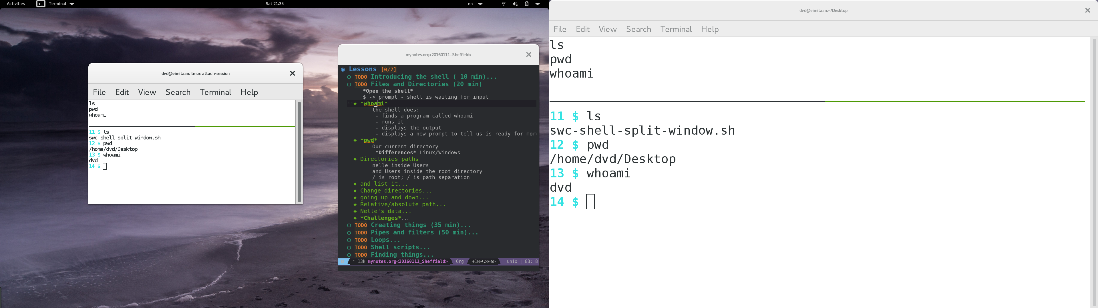Select the 'Directories paths' subheading
This screenshot has height=308, width=1098.
(389, 159)
